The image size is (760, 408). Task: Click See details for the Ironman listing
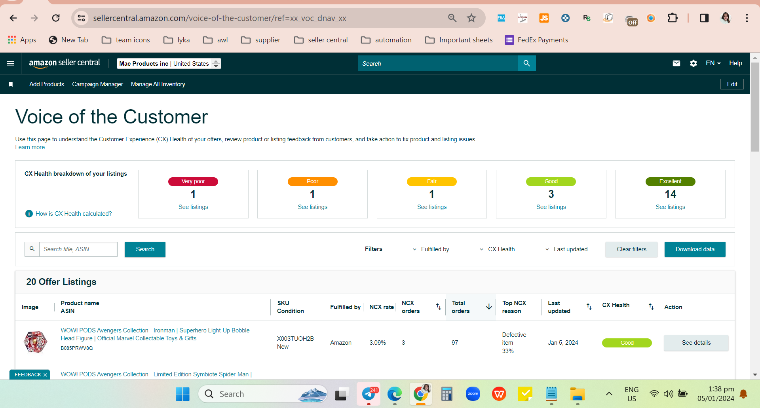(696, 343)
